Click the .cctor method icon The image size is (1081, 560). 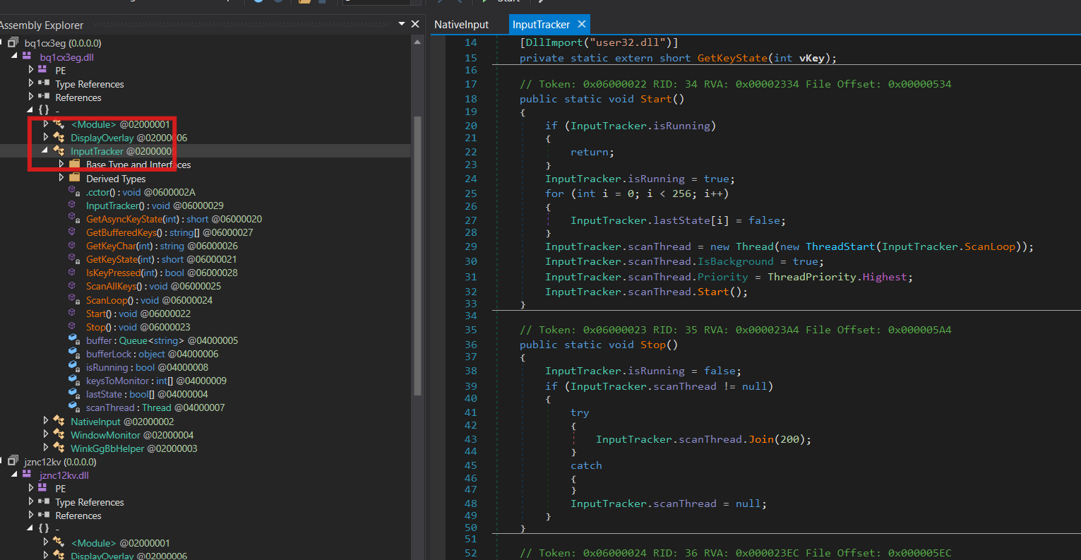[x=73, y=192]
